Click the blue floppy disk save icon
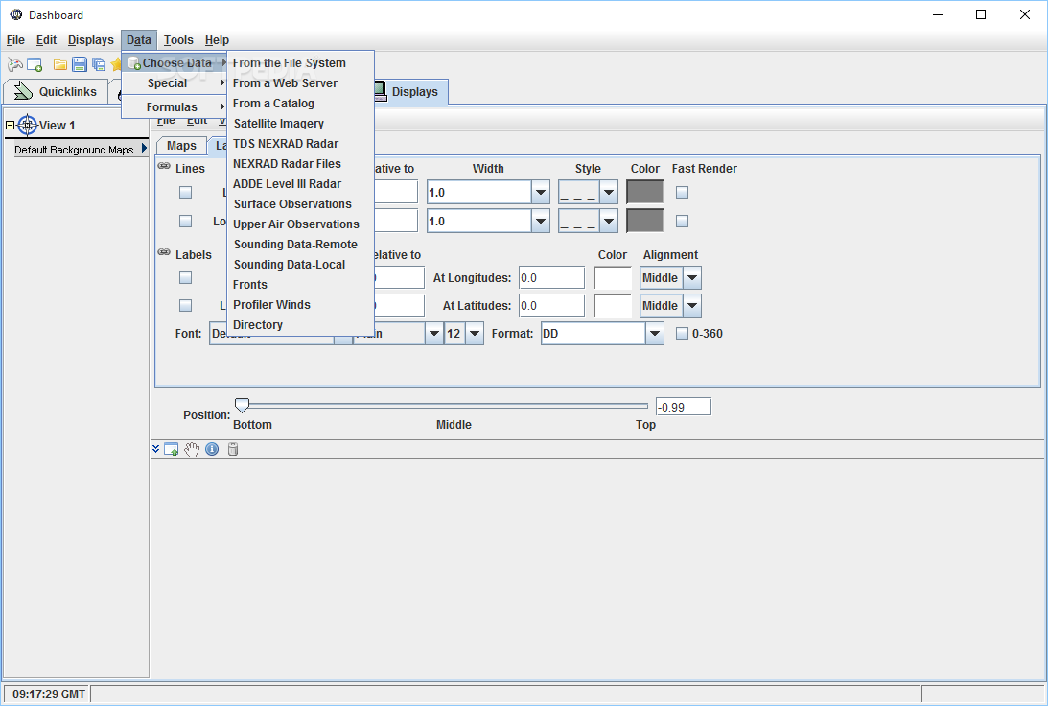The height and width of the screenshot is (706, 1048). [x=80, y=65]
